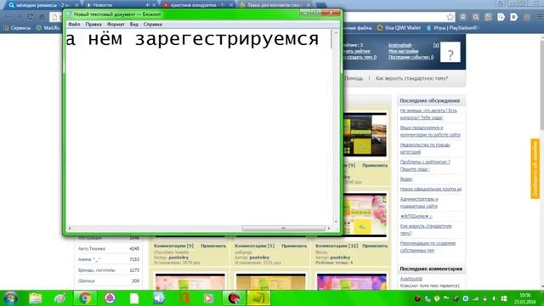Screen dimensions: 544x306
Task: Open the red recorder taskbar icon
Action: click(234, 298)
